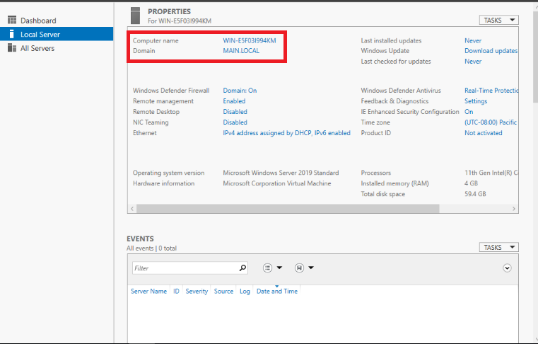Screen dimensions: 538x344
Task: Click the main vertical scrollbar thumb
Action: [535, 57]
